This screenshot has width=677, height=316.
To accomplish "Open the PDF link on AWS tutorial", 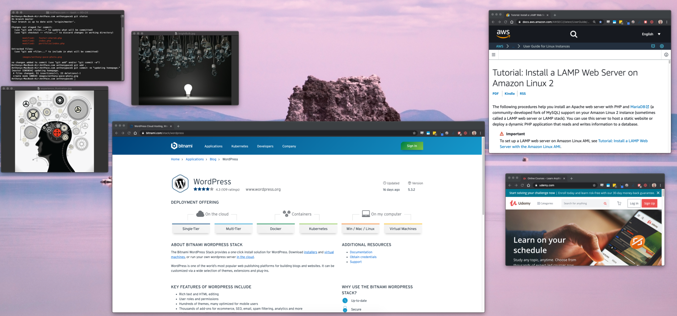I will pyautogui.click(x=495, y=94).
